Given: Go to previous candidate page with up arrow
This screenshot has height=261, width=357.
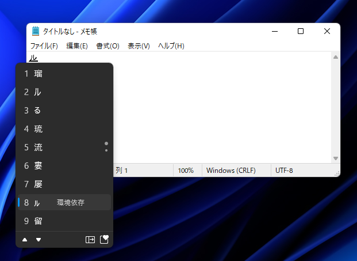Looking at the screenshot, I should coord(25,240).
